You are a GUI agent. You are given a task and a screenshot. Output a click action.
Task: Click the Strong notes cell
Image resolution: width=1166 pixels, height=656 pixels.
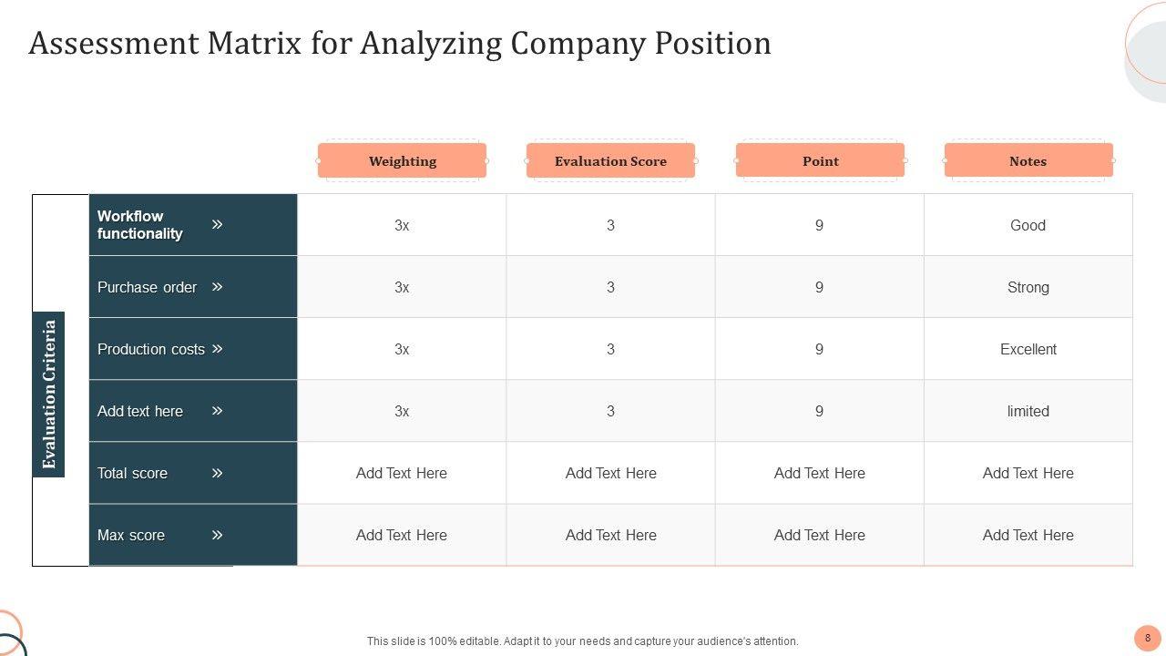click(1028, 287)
